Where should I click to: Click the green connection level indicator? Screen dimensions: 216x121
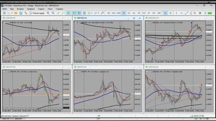(211, 13)
